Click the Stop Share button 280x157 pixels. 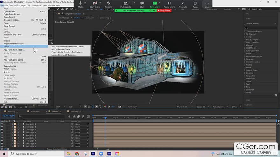[x=164, y=10]
